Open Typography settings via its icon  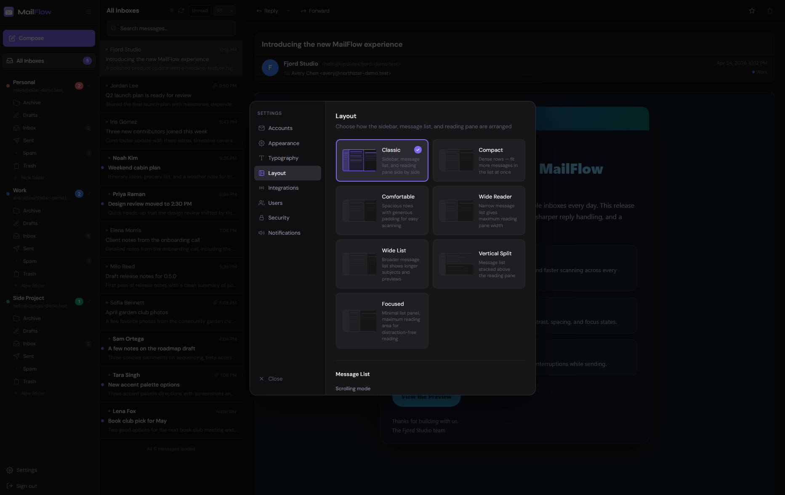click(262, 158)
